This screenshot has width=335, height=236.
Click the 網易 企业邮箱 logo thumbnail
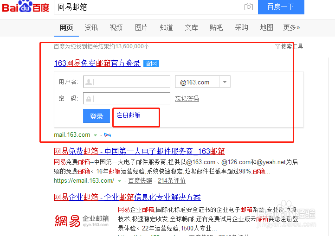(x=82, y=221)
